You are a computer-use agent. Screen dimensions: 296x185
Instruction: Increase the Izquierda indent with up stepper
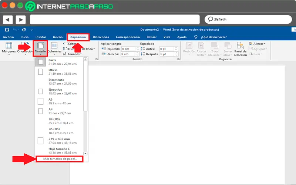click(138, 48)
